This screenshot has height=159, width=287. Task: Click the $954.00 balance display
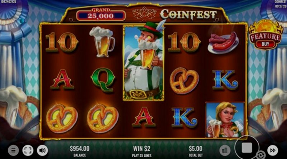point(80,151)
